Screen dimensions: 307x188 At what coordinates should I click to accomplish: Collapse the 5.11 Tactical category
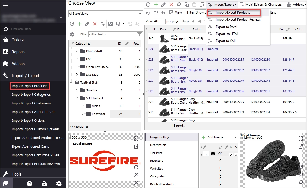pos(77,98)
